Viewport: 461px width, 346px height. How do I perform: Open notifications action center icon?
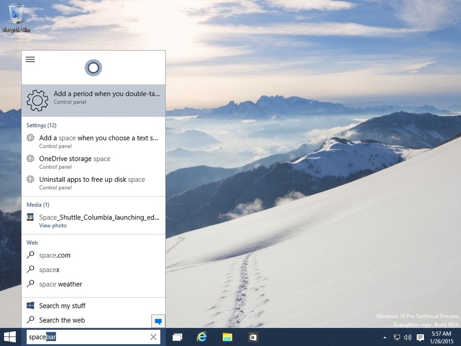[x=420, y=337]
